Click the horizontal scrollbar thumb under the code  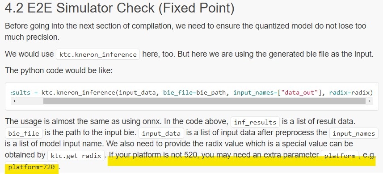204,101
